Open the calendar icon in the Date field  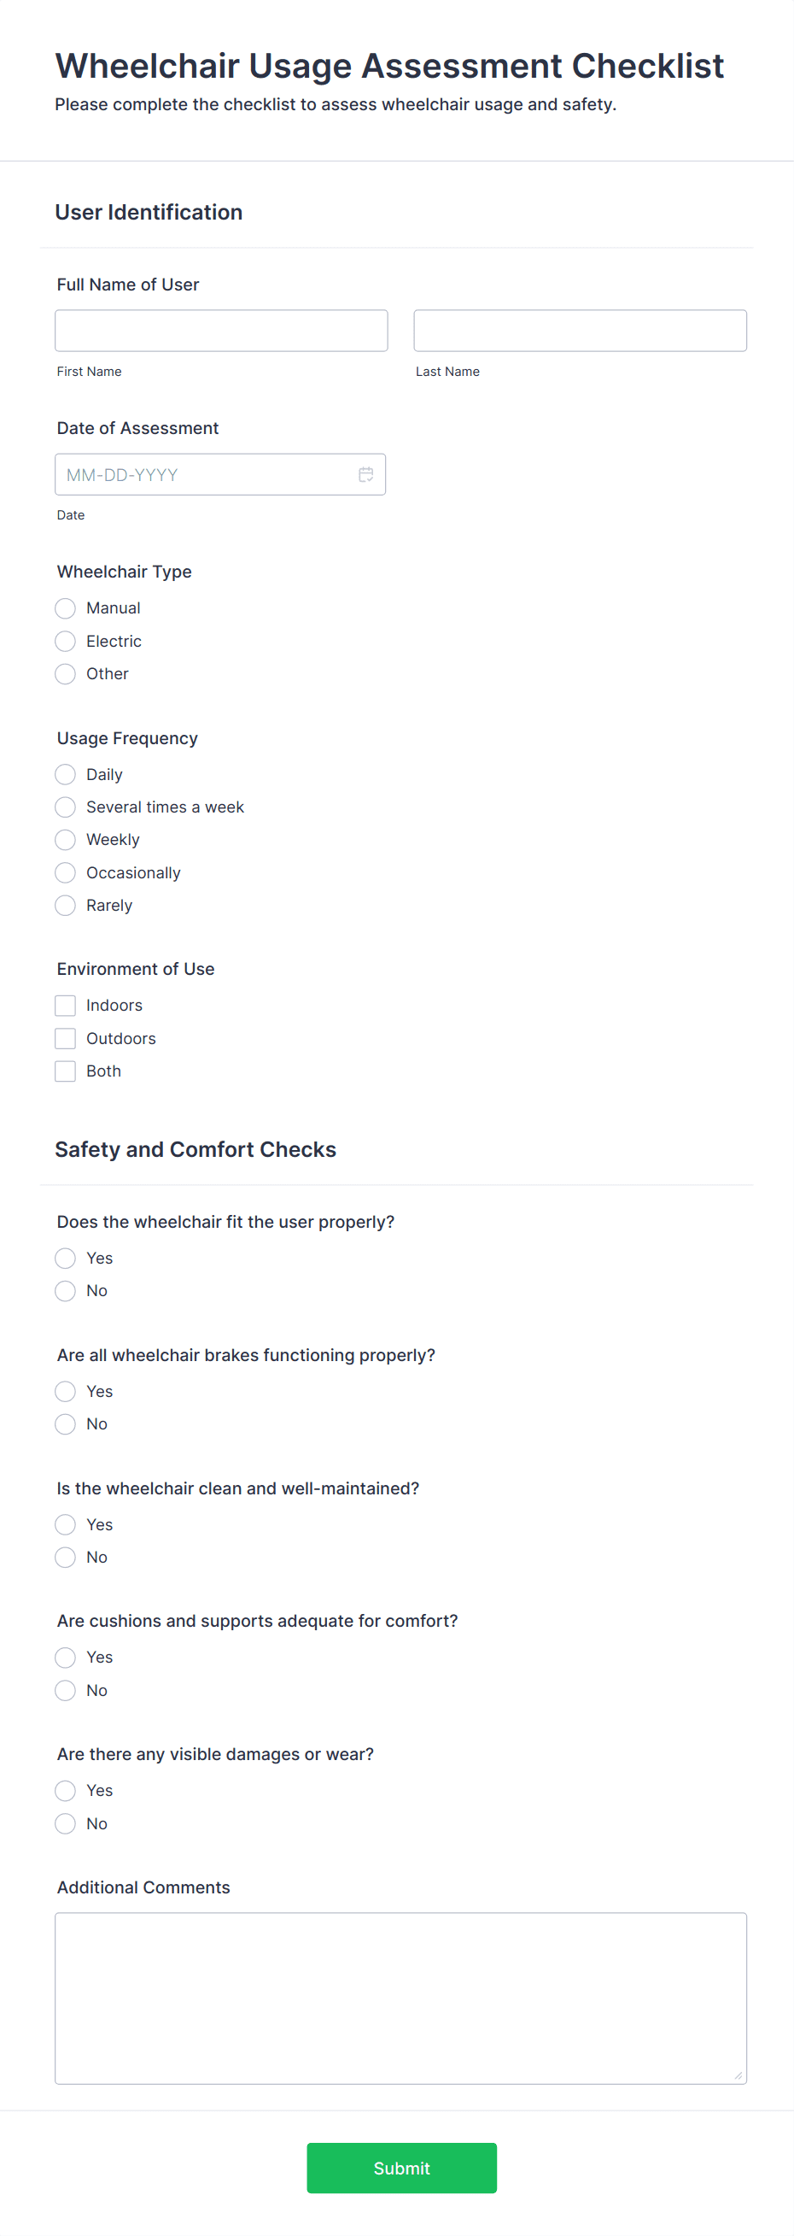[x=366, y=474]
